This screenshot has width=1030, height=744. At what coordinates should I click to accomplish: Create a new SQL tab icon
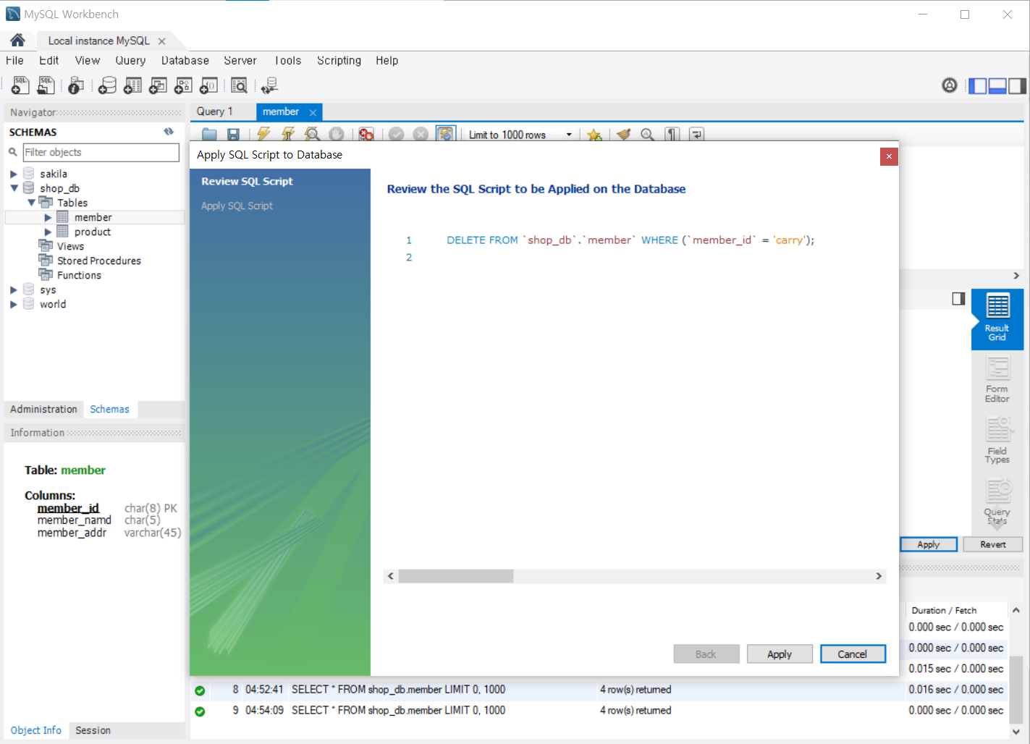point(20,85)
